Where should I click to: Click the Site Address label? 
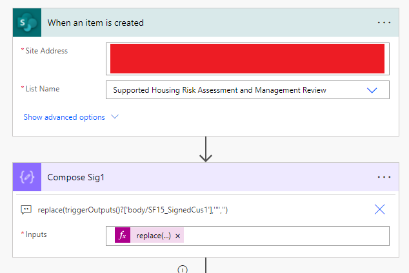coord(46,51)
